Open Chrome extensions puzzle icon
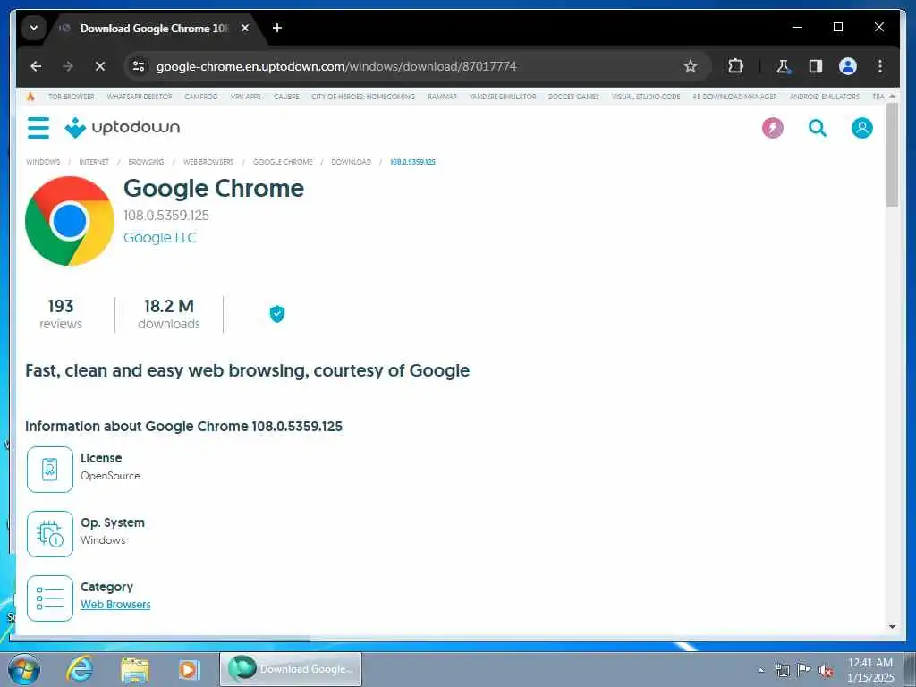The height and width of the screenshot is (687, 916). tap(735, 66)
